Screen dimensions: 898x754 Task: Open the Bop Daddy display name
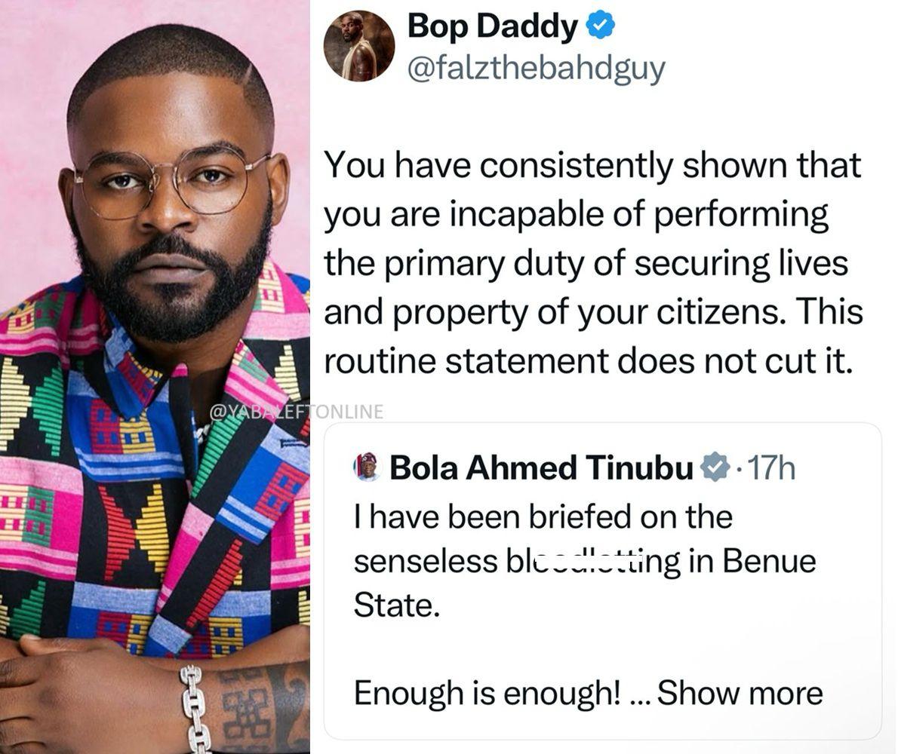[492, 28]
